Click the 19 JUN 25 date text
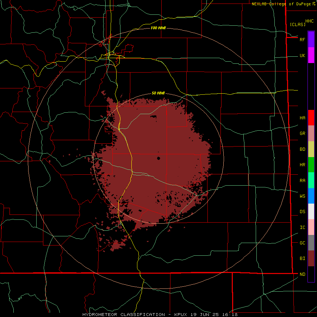This screenshot has width=317, height=317. 205,315
